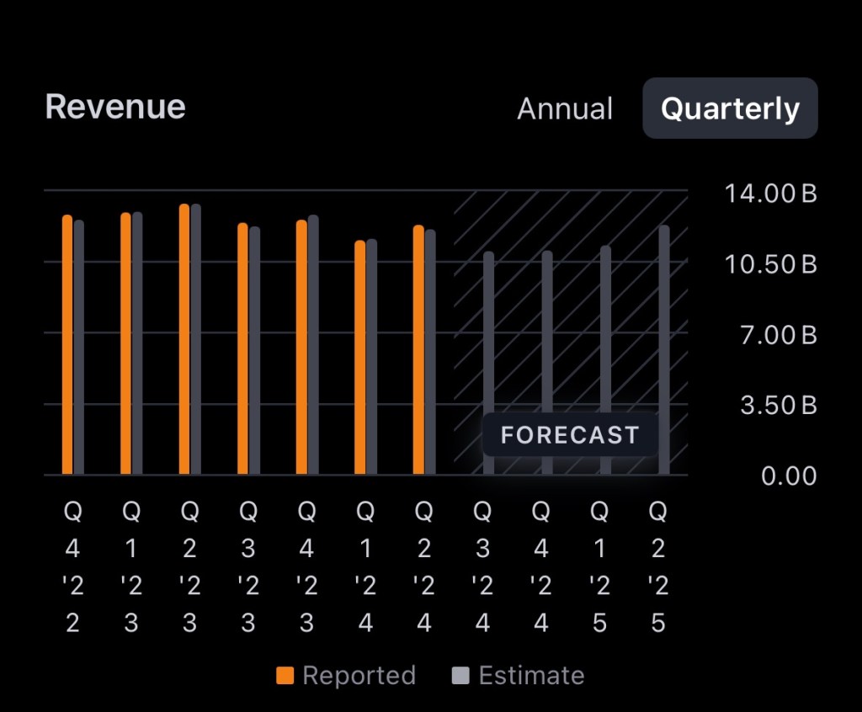Click the gray Estimate legend swatch
The image size is (862, 712).
[x=460, y=675]
